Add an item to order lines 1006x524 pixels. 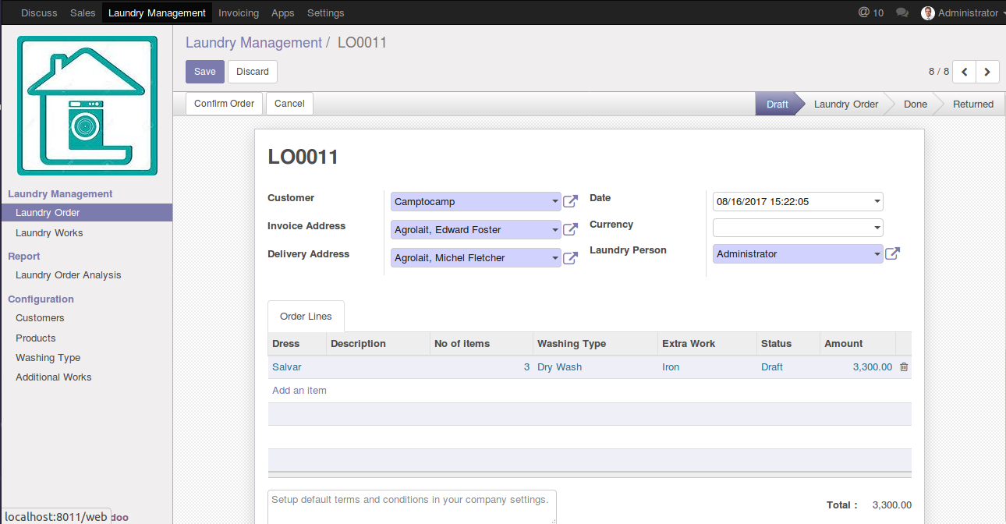(299, 390)
